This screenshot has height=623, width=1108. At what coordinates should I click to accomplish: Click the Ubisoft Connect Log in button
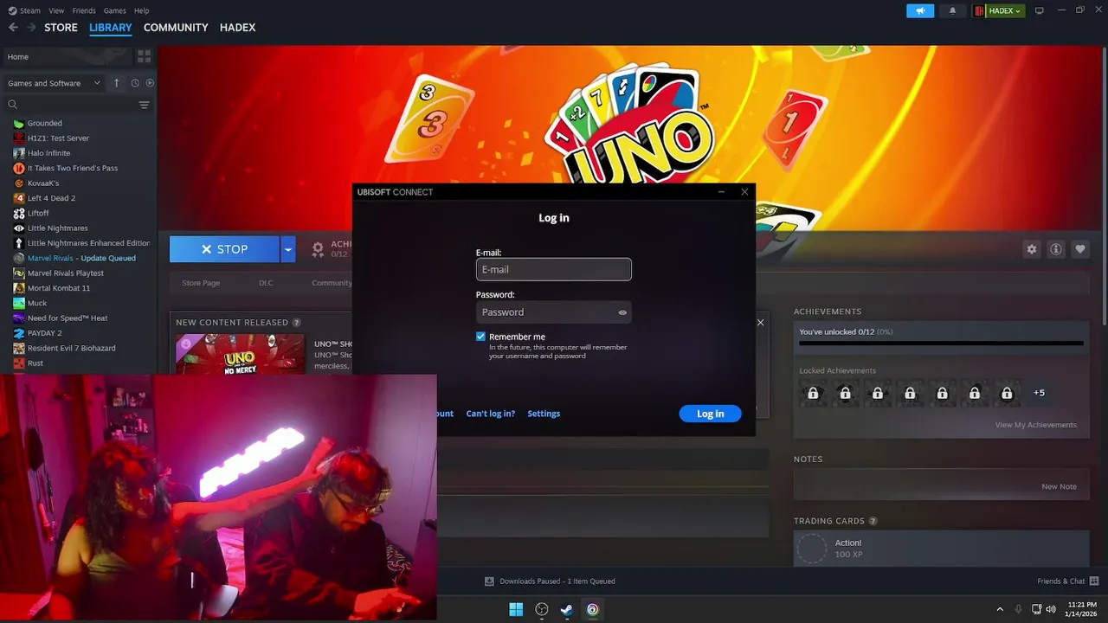pyautogui.click(x=710, y=414)
